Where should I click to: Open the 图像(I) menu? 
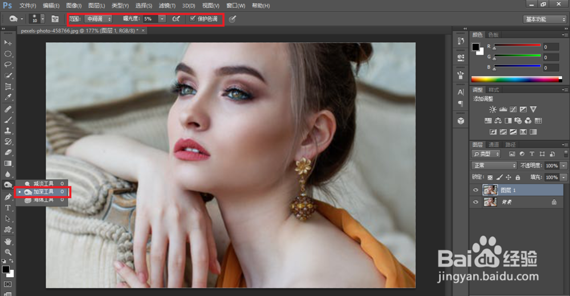coord(74,6)
